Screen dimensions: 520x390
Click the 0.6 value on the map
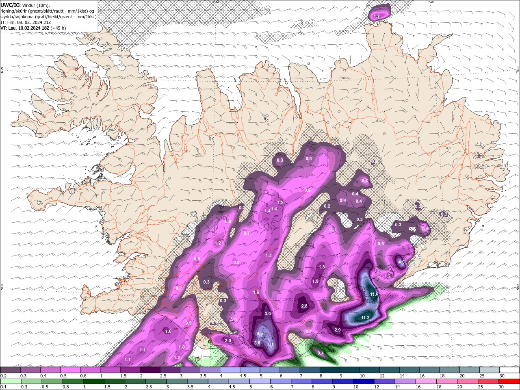365,181
